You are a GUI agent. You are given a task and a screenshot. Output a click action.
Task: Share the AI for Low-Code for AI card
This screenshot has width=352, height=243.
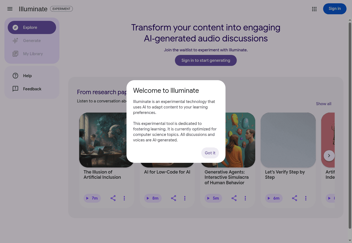[174, 198]
